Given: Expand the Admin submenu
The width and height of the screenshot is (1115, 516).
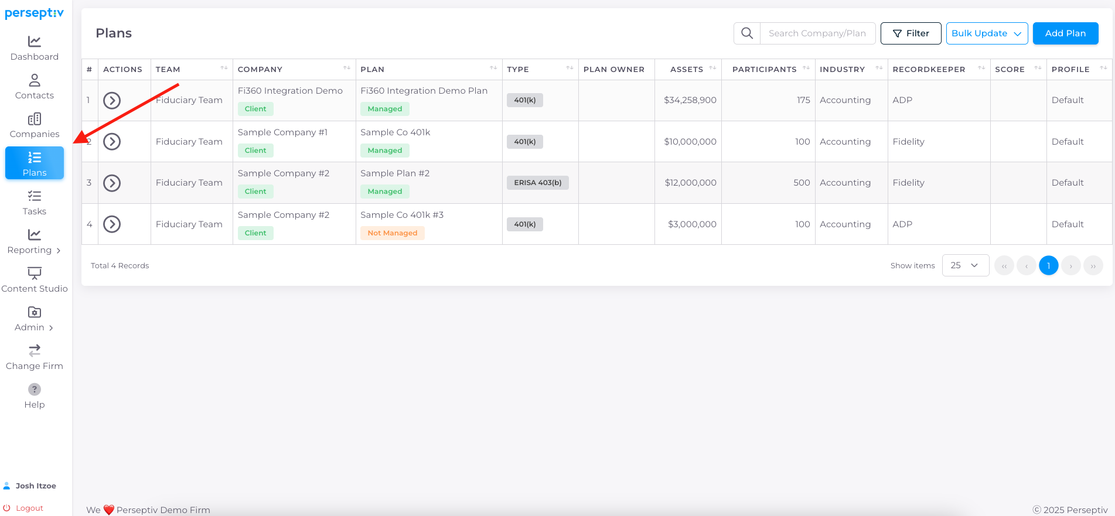Looking at the screenshot, I should click(x=52, y=328).
